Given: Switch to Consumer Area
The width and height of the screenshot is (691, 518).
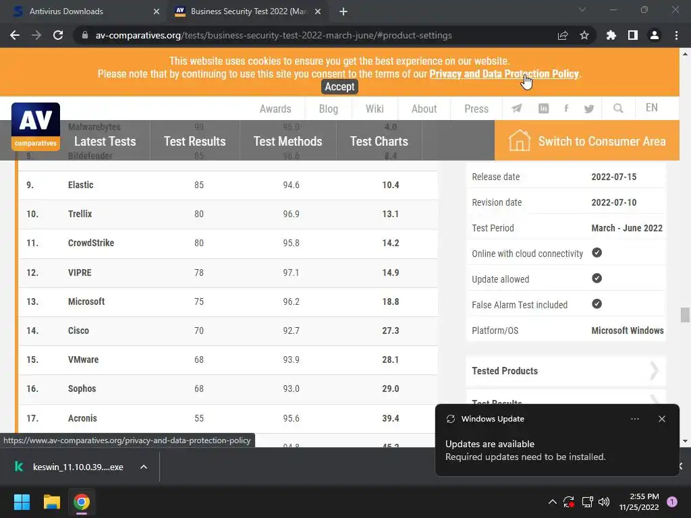Looking at the screenshot, I should (587, 140).
